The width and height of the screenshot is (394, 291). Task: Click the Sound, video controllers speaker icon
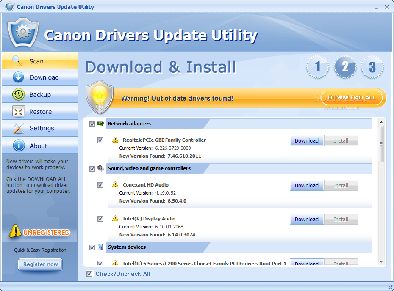100,168
